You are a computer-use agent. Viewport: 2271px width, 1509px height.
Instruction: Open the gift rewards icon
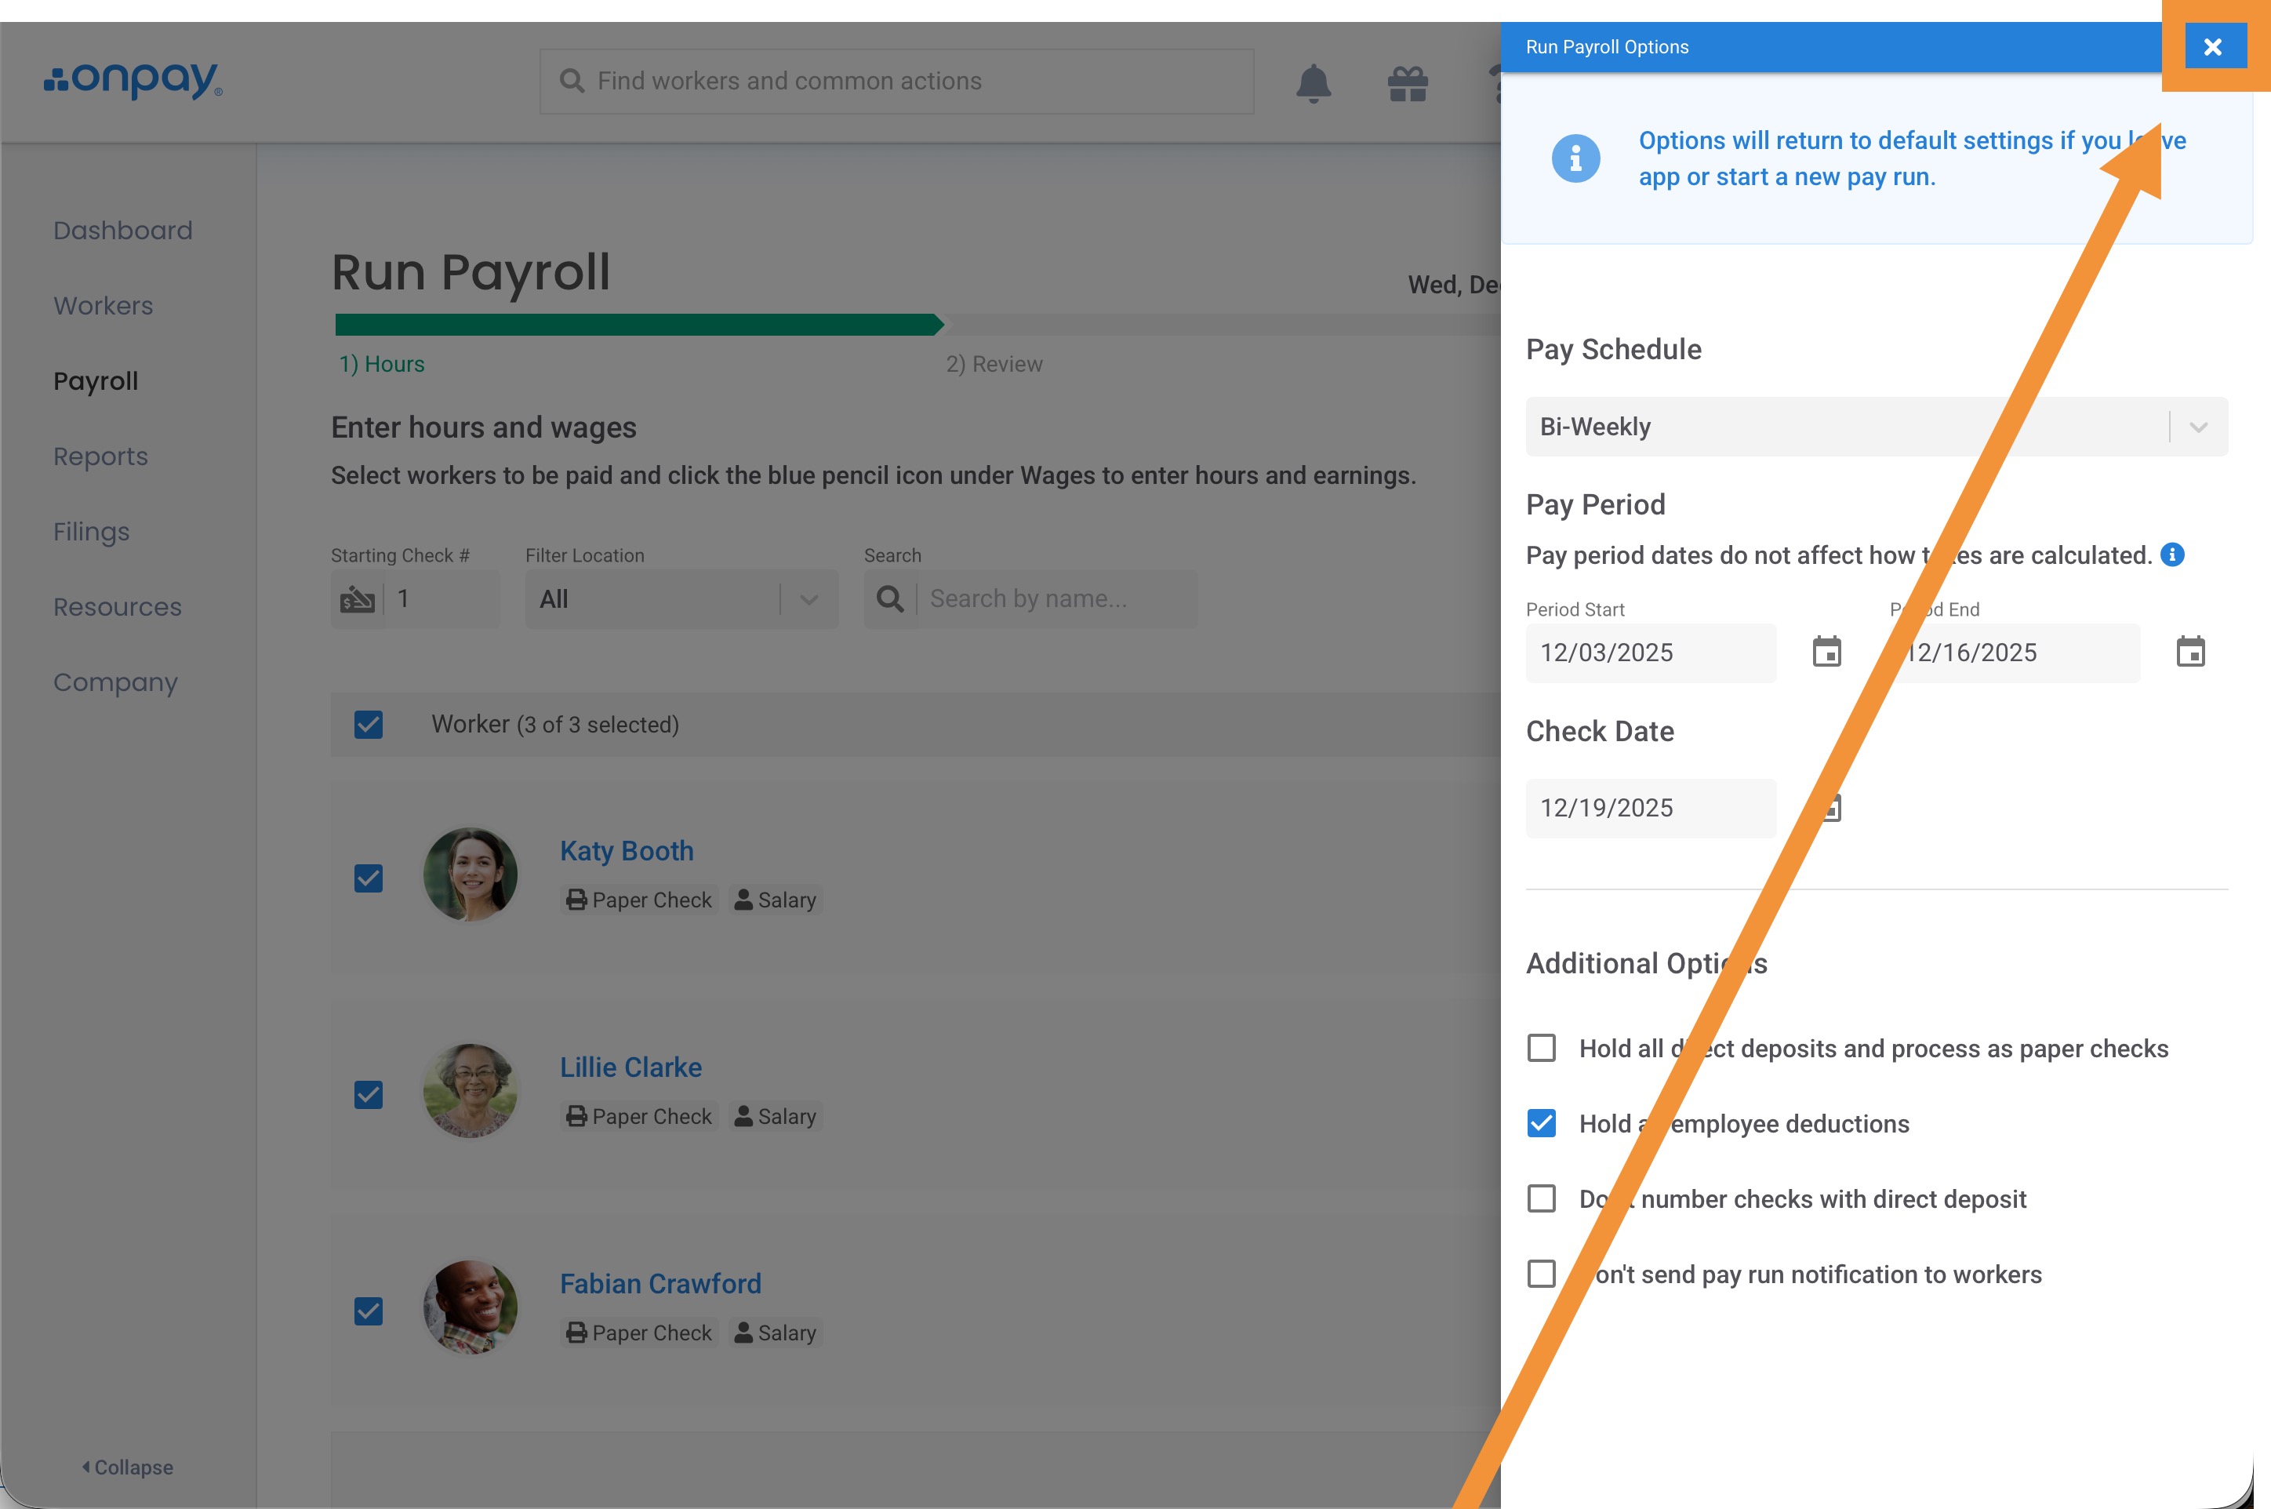[x=1407, y=83]
